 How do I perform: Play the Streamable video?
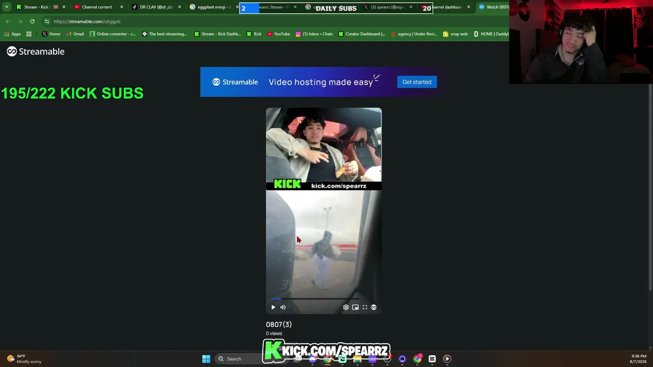tap(273, 307)
